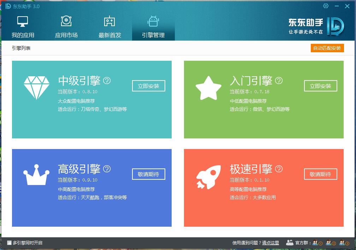This screenshot has height=250, width=356.
Task: Click 适合运行：天天酷跑，部落冲突等 text
Action: pos(92,197)
